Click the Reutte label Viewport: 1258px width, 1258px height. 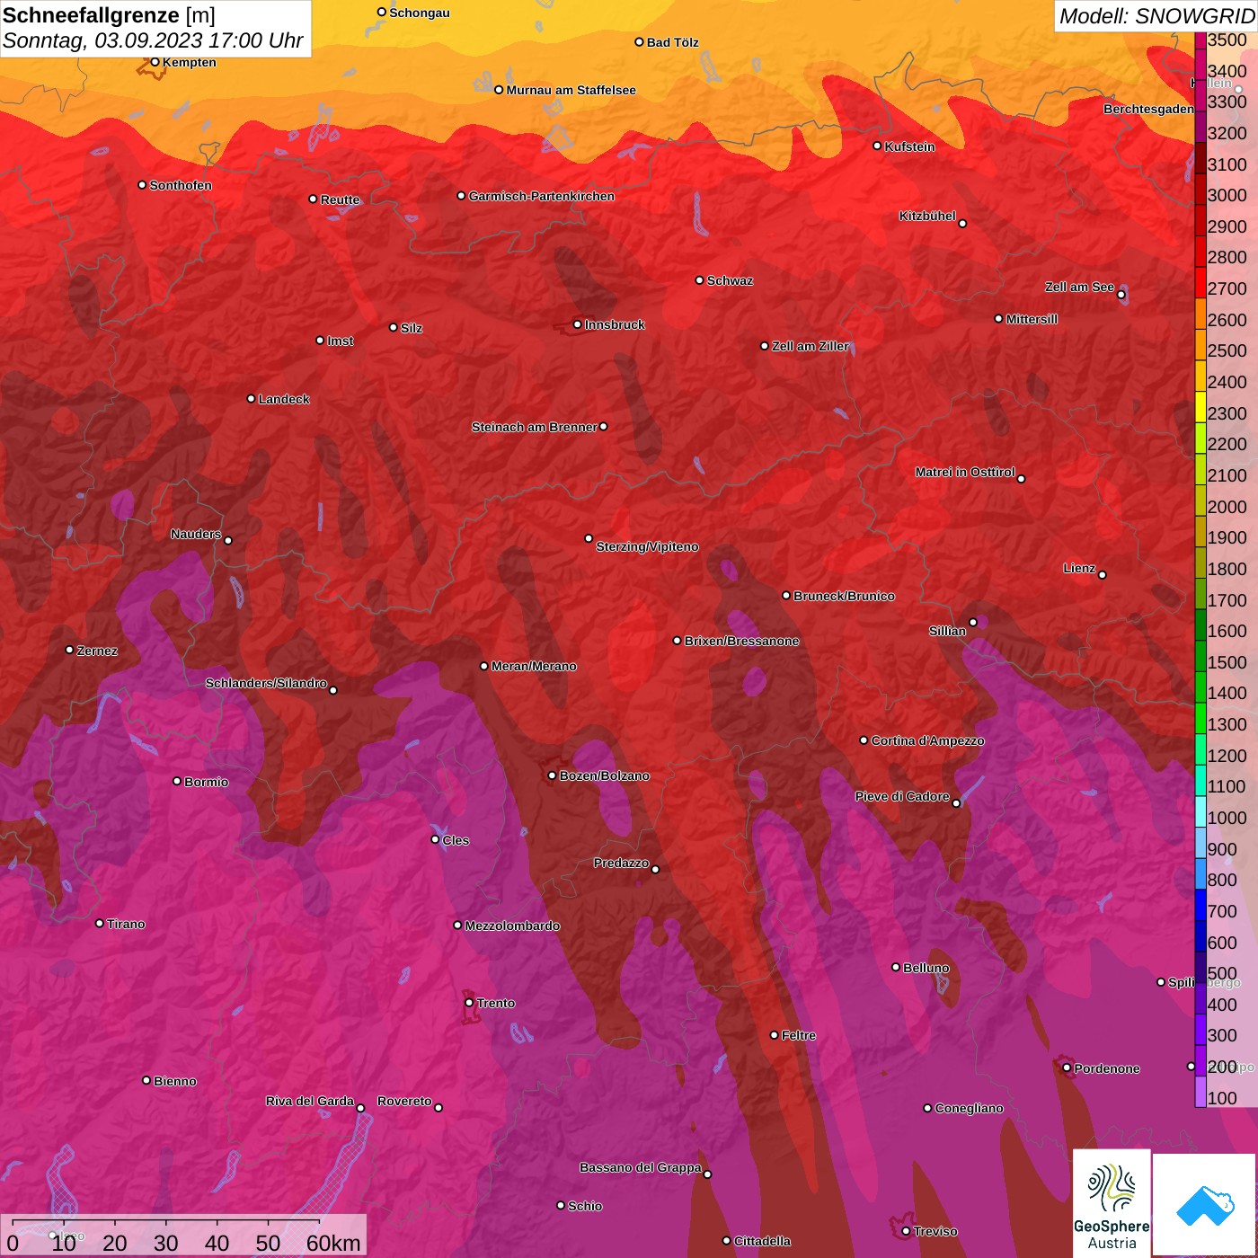(340, 199)
